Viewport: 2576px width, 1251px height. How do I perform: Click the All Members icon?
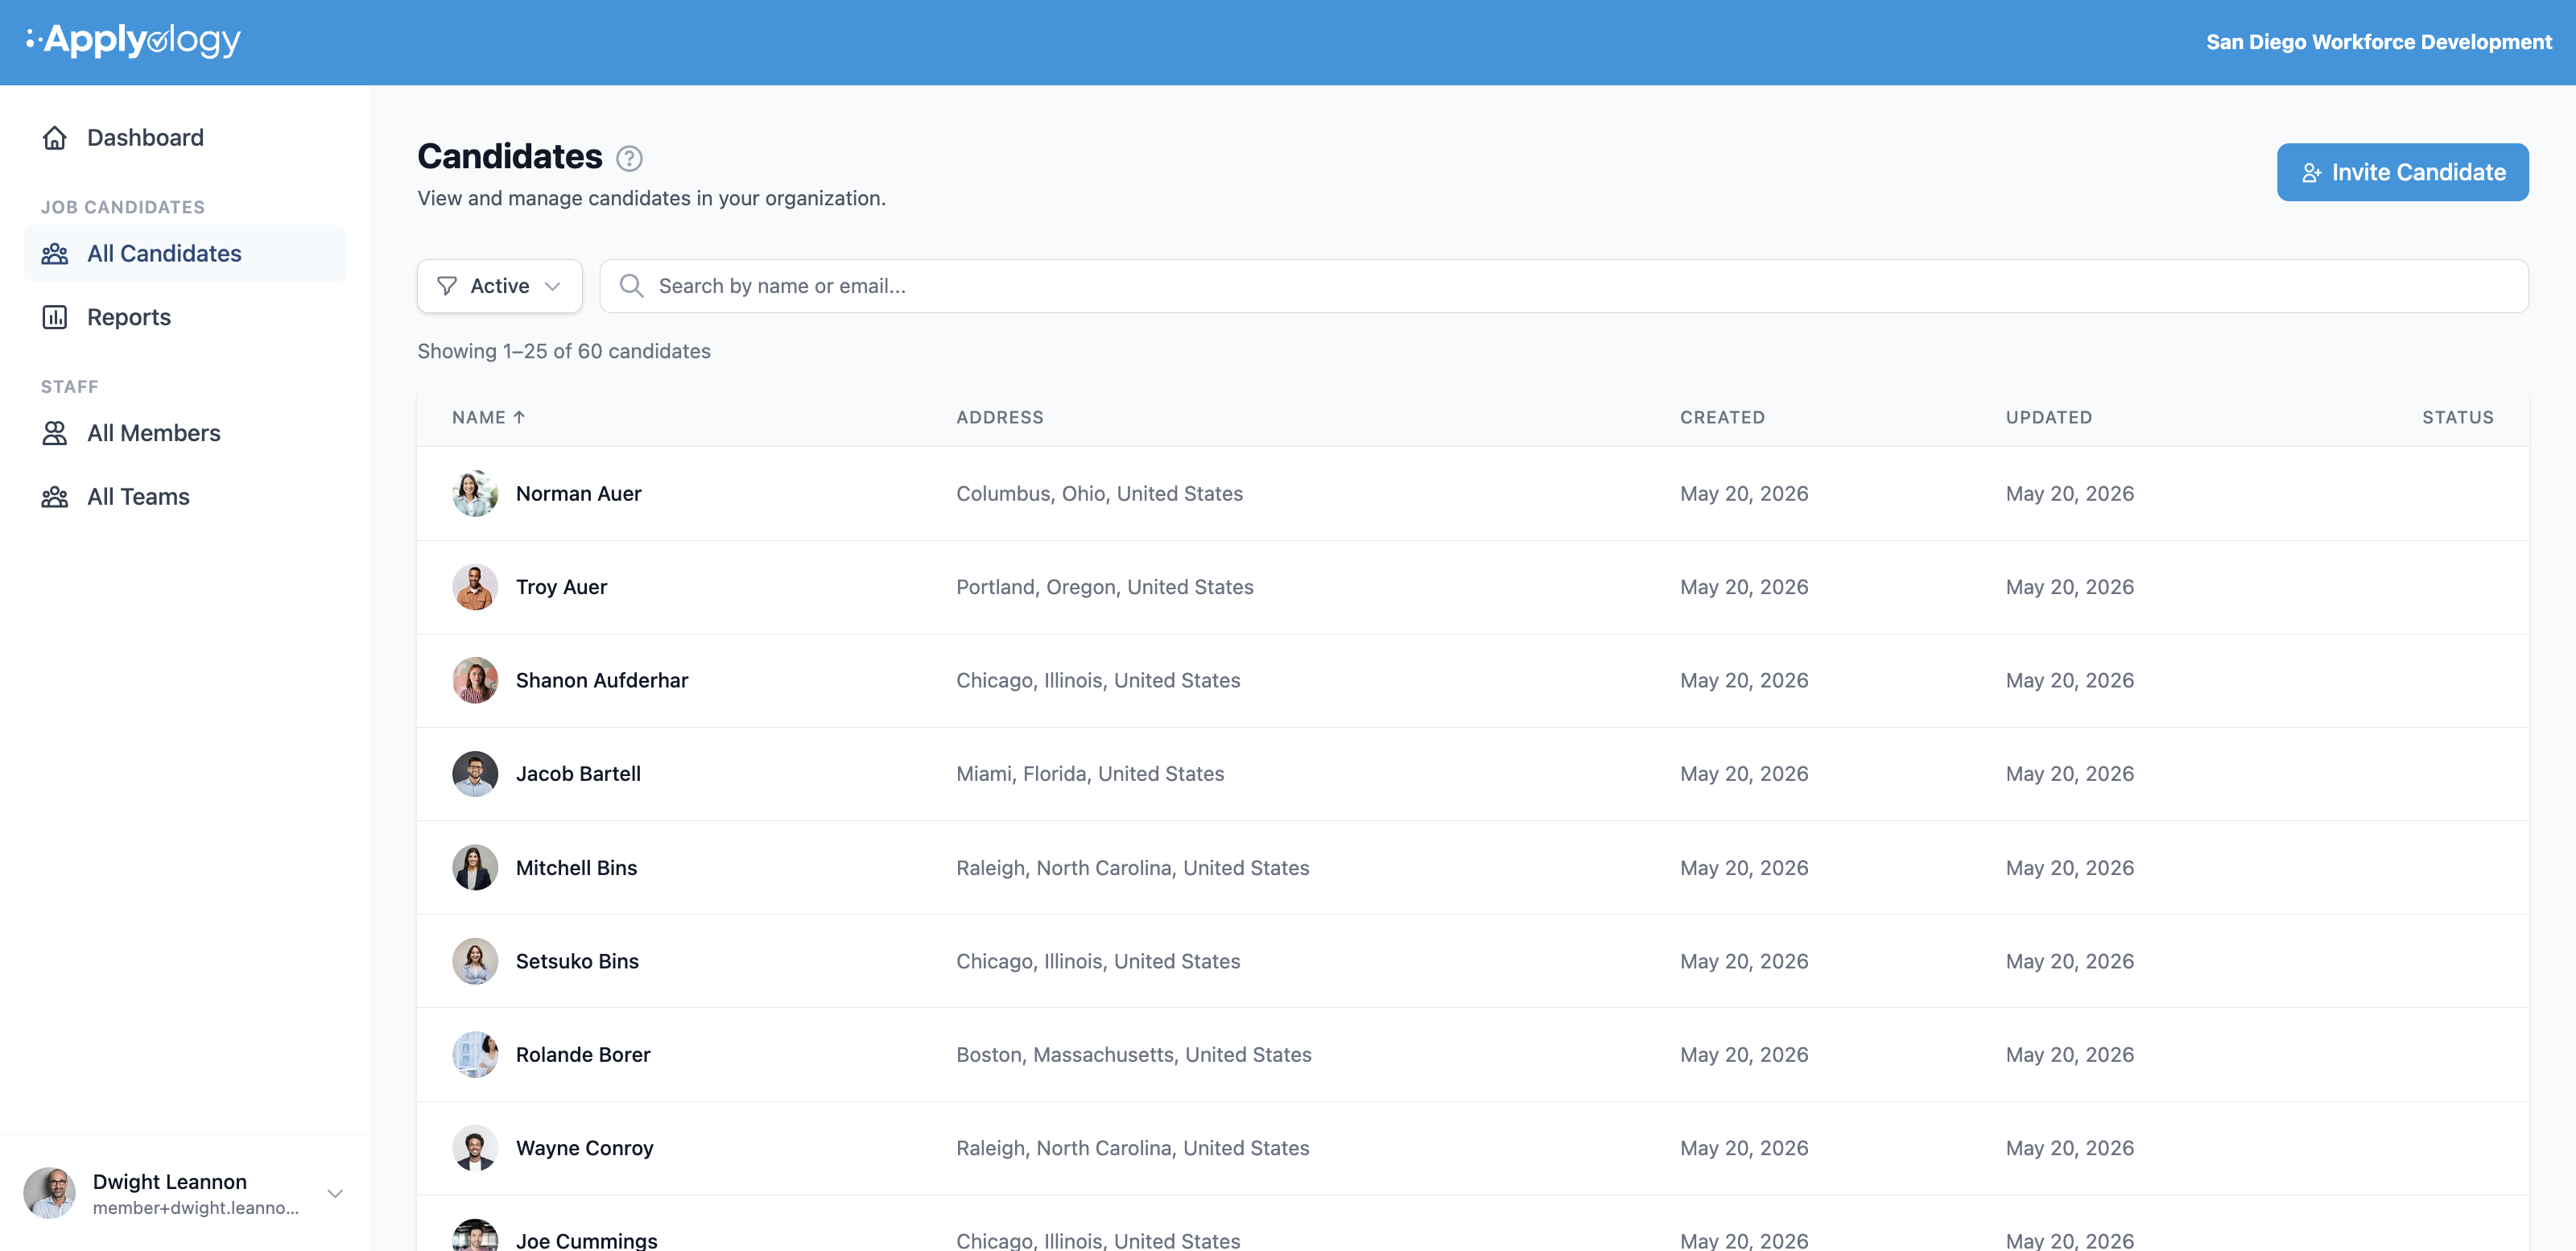[55, 433]
